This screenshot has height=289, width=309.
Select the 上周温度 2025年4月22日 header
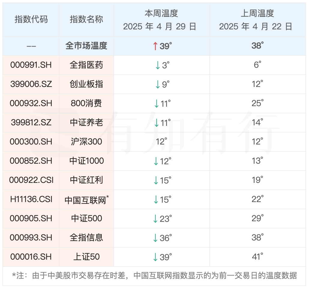pos(258,20)
